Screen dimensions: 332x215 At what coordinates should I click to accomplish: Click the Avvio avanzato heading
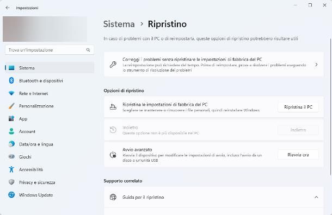point(137,150)
